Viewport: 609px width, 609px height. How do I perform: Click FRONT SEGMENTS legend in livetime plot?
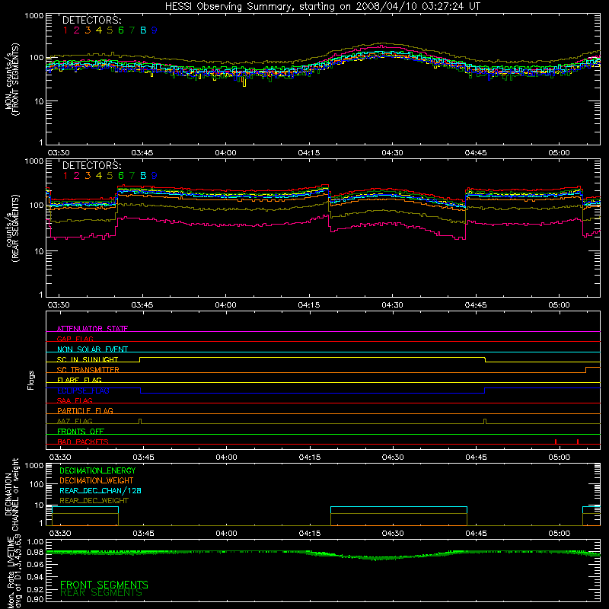[104, 585]
